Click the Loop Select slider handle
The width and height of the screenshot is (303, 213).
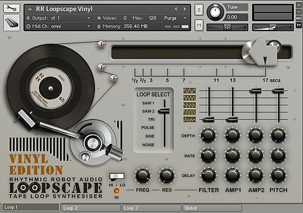pos(164,111)
